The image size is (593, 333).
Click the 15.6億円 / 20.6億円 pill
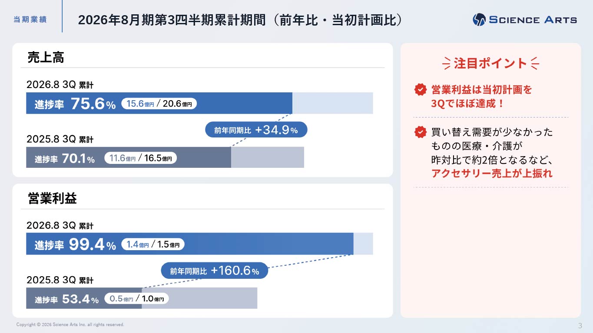(x=159, y=104)
